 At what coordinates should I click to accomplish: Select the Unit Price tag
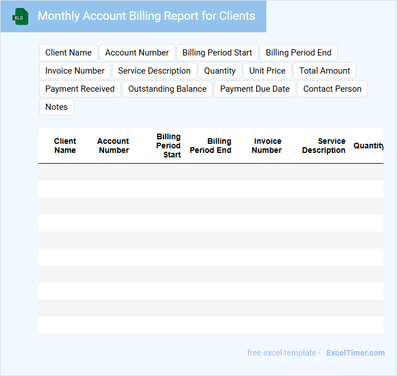(267, 71)
